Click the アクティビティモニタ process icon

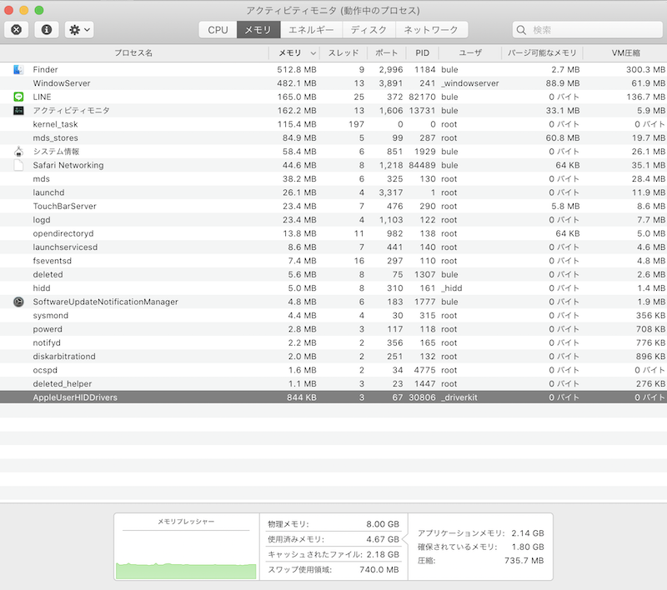point(19,111)
